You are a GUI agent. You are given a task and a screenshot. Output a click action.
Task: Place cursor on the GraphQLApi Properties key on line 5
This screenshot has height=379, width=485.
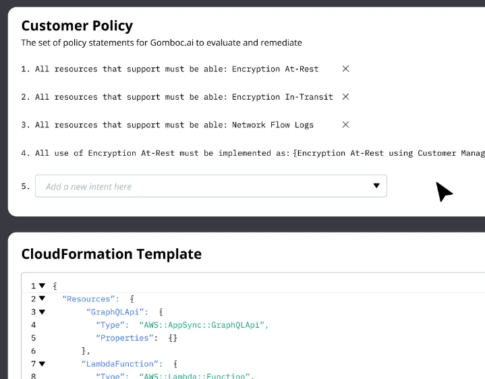point(127,338)
